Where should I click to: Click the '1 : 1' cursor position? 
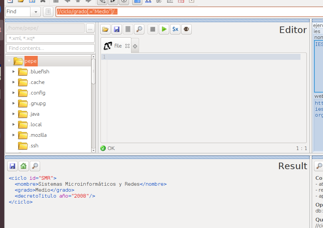pyautogui.click(x=301, y=148)
